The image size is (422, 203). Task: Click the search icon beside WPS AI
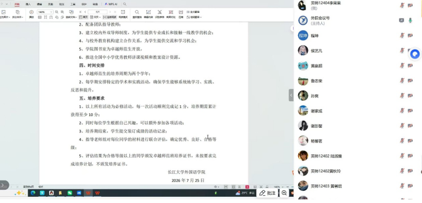tap(125, 4)
